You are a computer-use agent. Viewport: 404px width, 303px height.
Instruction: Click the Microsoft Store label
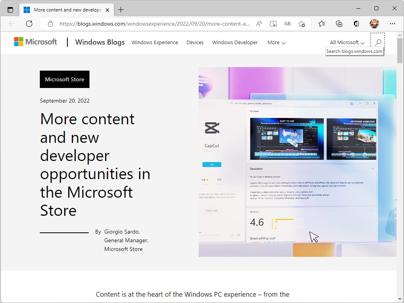click(64, 79)
